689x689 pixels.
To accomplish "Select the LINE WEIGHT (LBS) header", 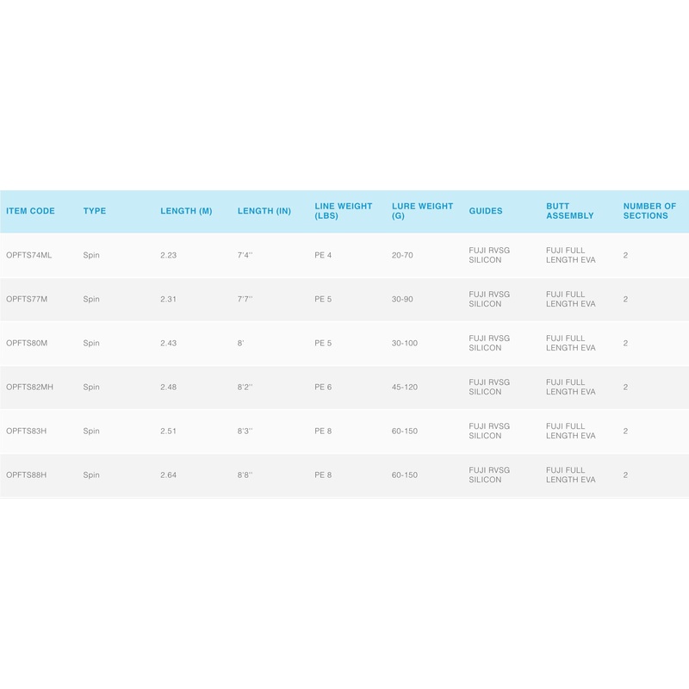I will [344, 211].
